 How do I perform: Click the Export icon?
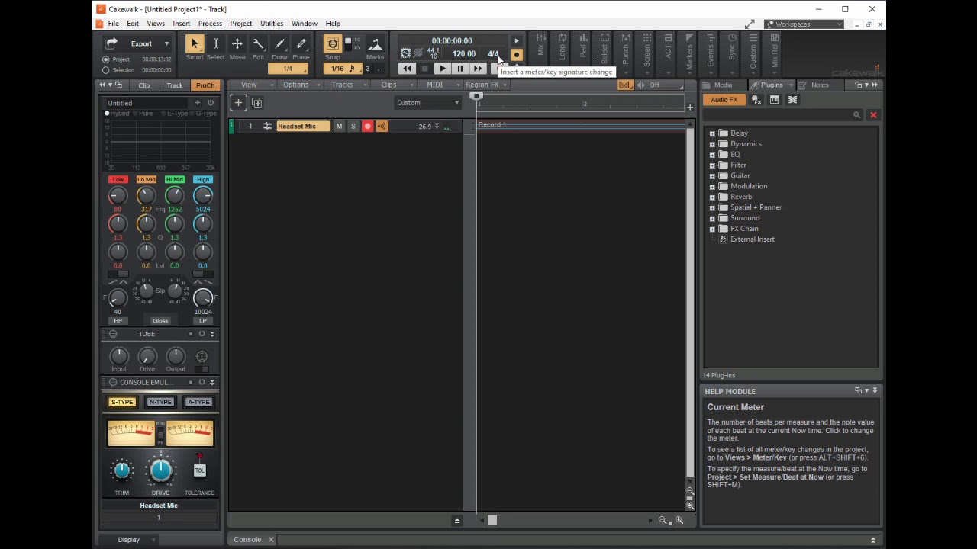(x=111, y=43)
